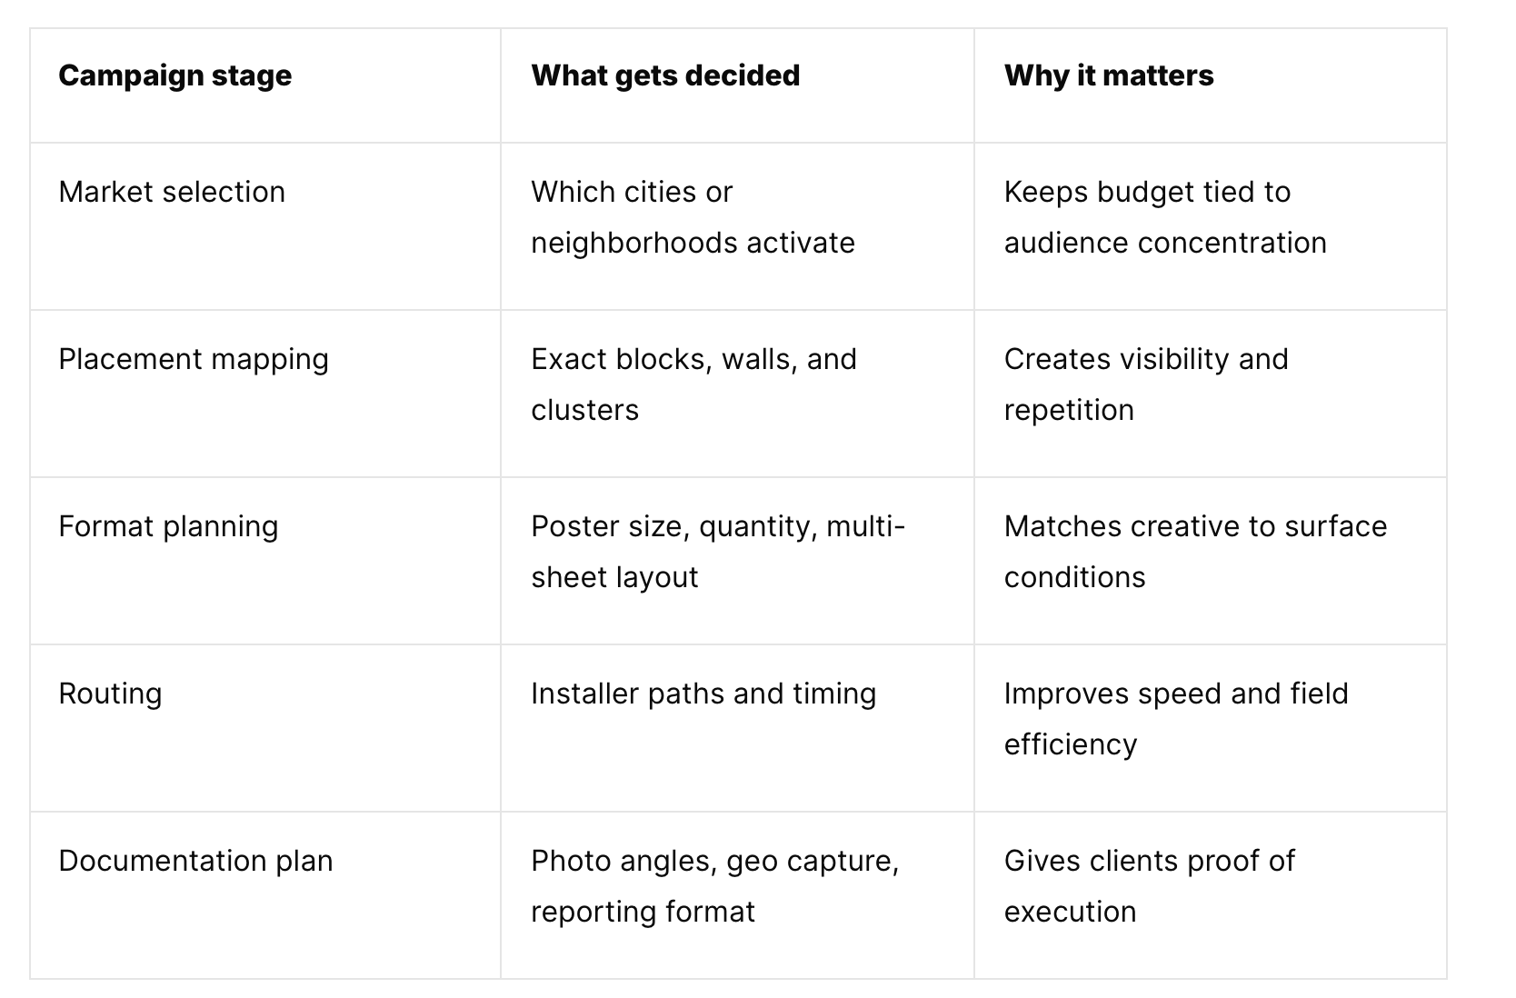Click the word 'reporting format' in last row
1516x998 pixels.
pos(643,913)
